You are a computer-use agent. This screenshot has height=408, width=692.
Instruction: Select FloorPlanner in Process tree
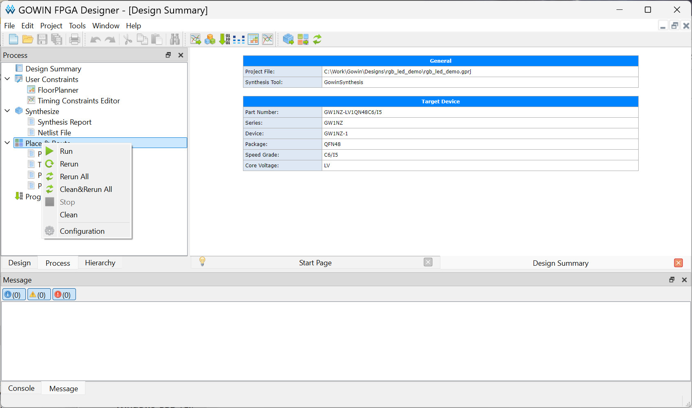click(x=58, y=90)
